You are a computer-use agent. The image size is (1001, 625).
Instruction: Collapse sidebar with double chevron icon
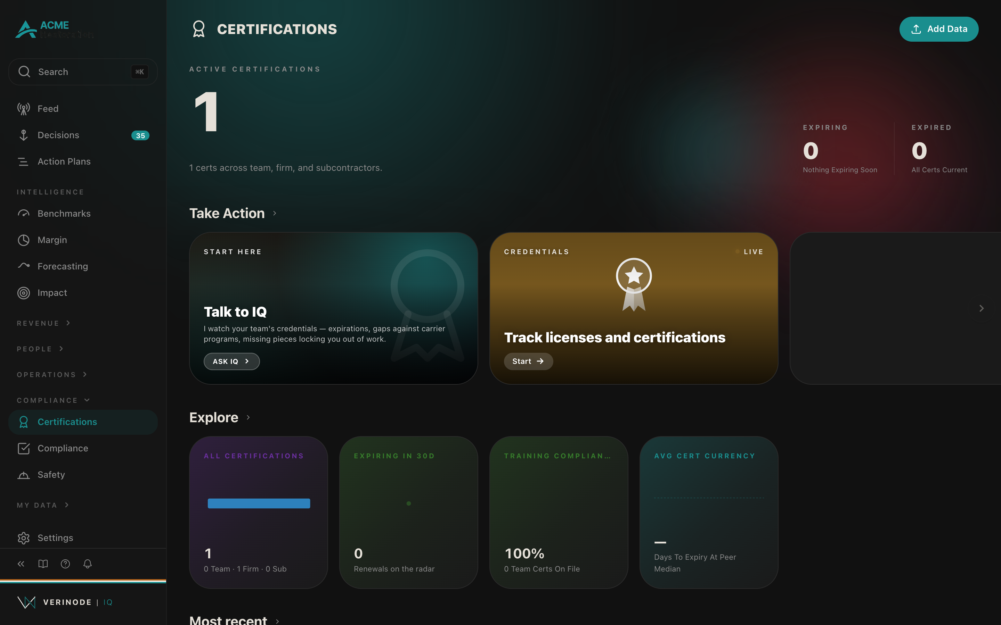tap(21, 564)
